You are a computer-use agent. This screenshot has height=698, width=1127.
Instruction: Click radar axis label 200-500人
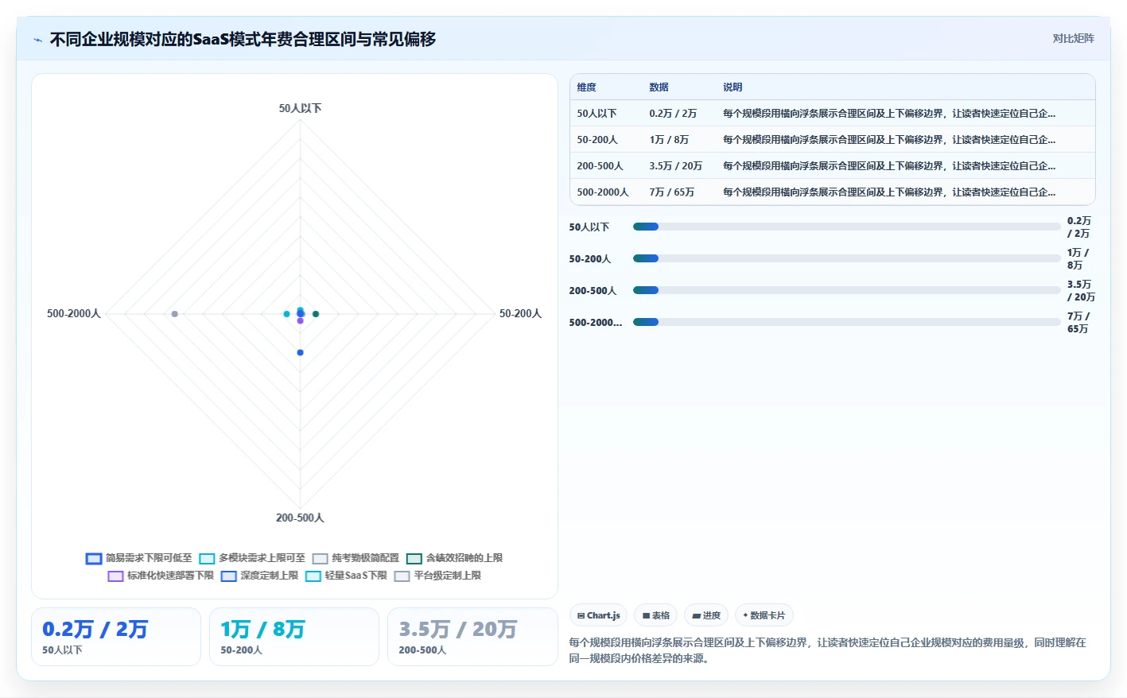300,518
